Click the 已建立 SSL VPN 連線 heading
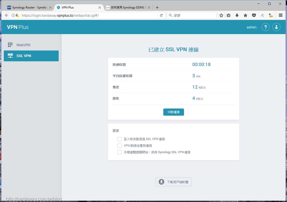287x202 pixels. (173, 49)
